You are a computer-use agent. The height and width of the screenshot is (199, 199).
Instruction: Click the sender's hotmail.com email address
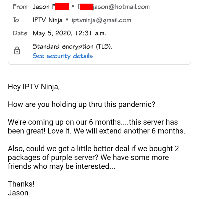click(x=114, y=7)
